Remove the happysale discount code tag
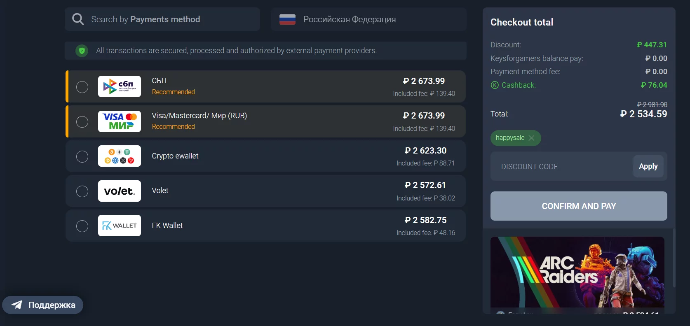 coord(532,138)
